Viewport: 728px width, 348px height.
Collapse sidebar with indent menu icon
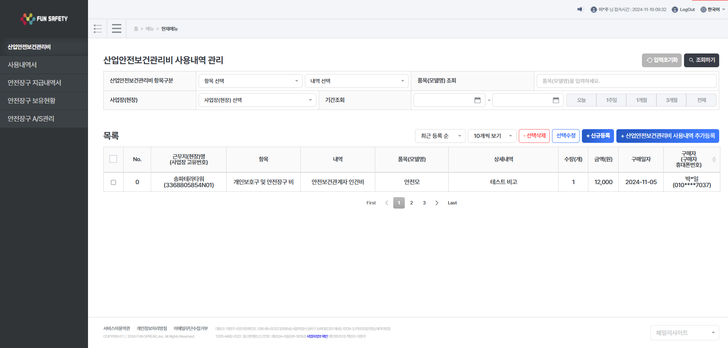pyautogui.click(x=98, y=29)
